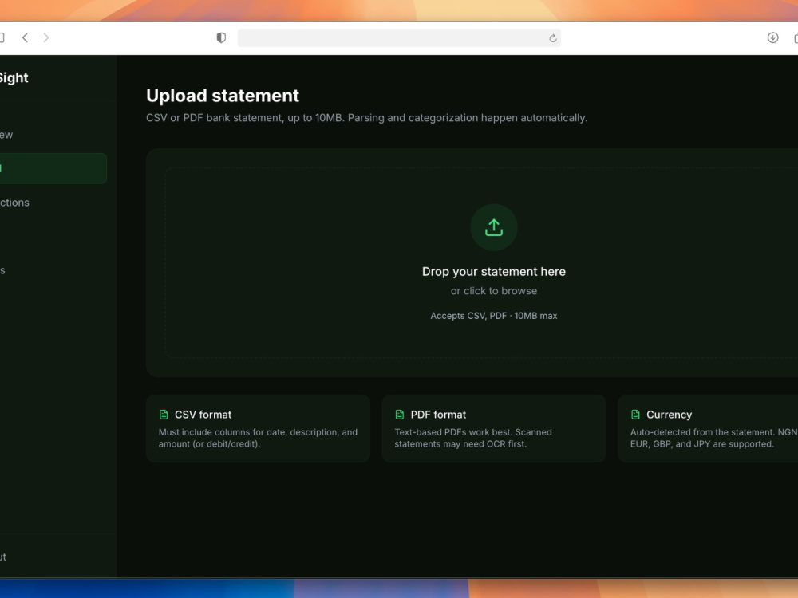Click the Currency document icon
The width and height of the screenshot is (798, 598).
635,415
